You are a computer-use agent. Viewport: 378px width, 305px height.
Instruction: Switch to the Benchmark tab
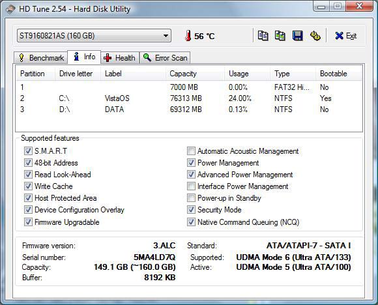(x=41, y=58)
